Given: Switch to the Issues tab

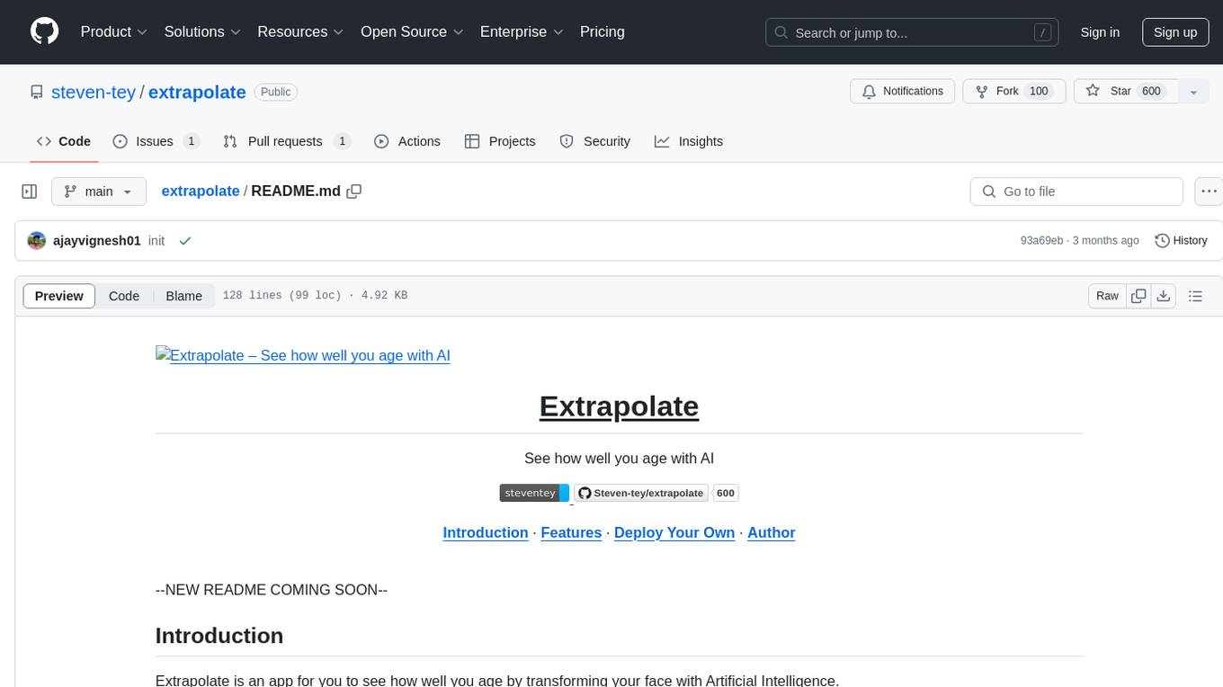Looking at the screenshot, I should point(156,141).
